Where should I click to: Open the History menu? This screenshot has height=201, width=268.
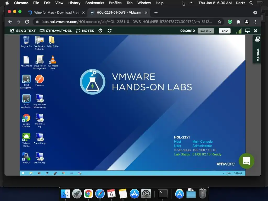pyautogui.click(x=74, y=3)
